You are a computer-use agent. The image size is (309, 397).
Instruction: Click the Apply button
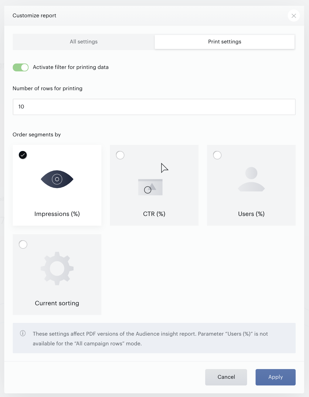(x=276, y=377)
